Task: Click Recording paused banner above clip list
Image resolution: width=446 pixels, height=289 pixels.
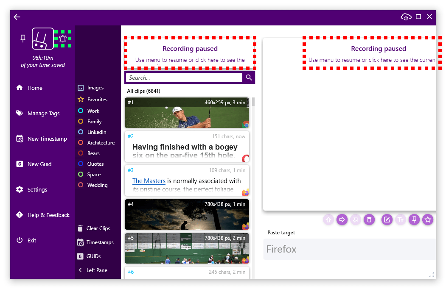Action: pyautogui.click(x=190, y=53)
